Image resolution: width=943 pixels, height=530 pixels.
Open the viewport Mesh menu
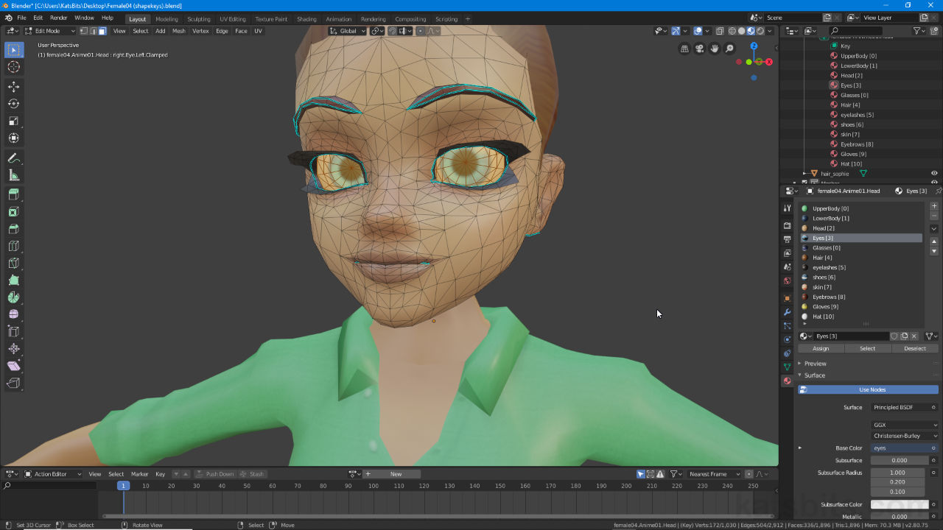tap(179, 31)
